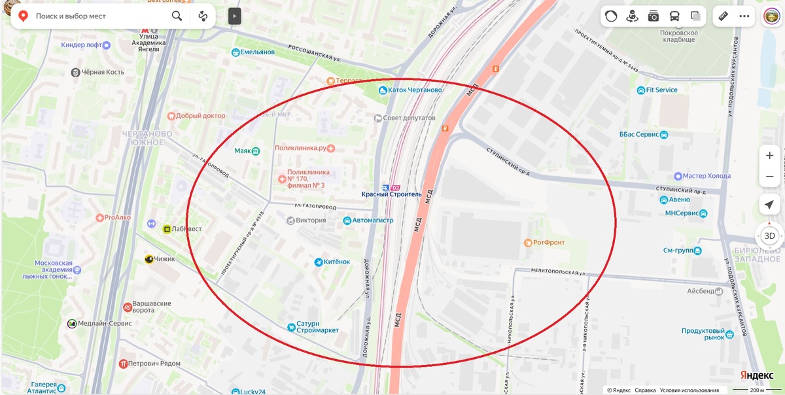
Task: Switch map to 3D view
Action: 769,235
